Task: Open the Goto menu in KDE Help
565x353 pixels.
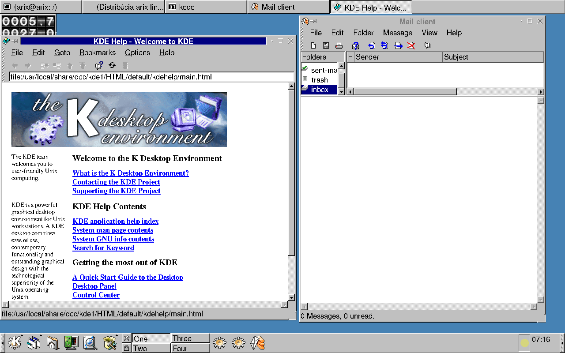Action: pos(62,53)
